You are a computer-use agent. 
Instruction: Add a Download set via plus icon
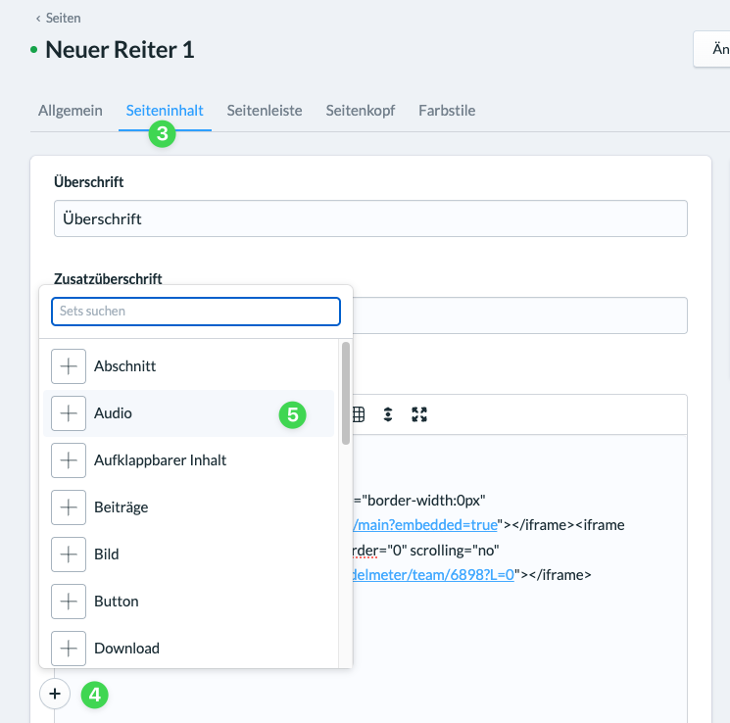point(69,649)
